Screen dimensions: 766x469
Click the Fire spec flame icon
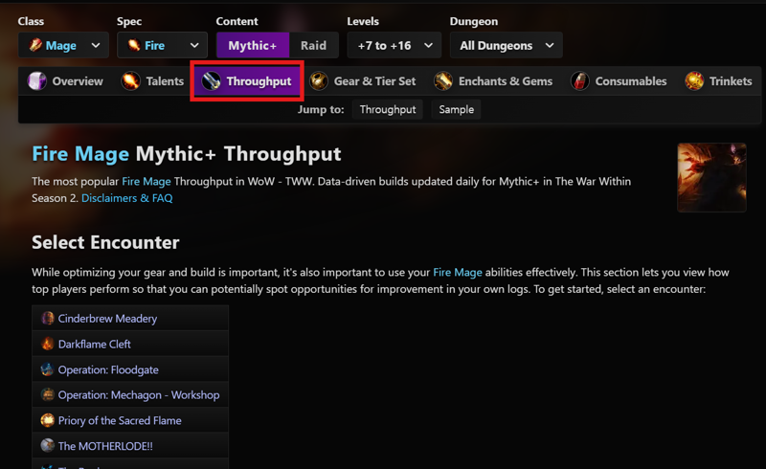point(133,45)
